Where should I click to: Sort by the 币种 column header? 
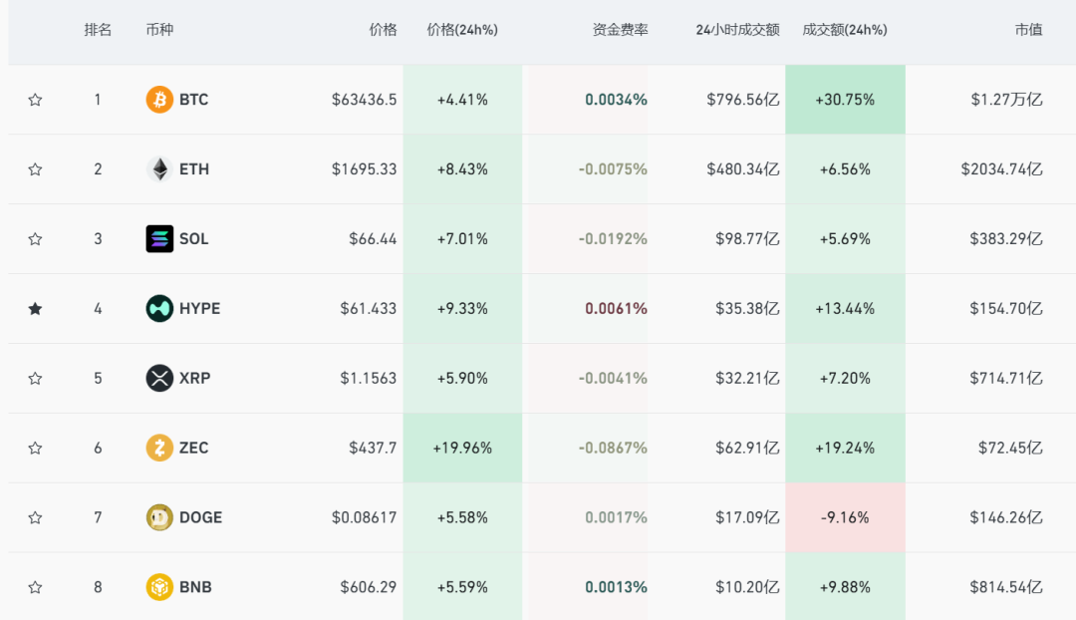click(x=159, y=30)
